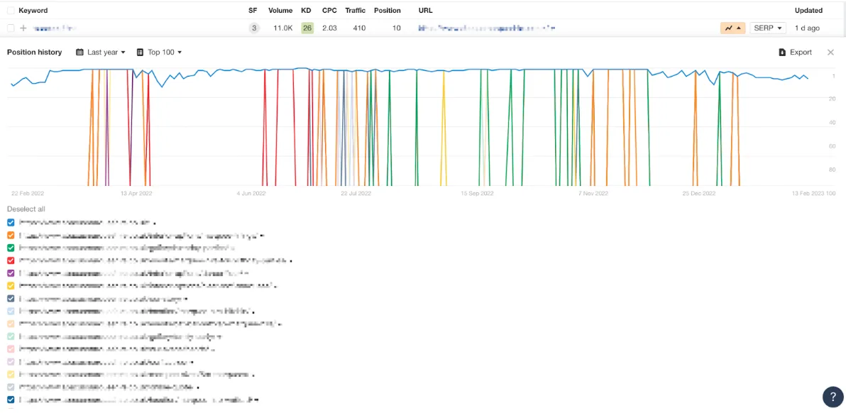Click the plus icon beside the keyword row
The width and height of the screenshot is (846, 413).
[x=23, y=28]
